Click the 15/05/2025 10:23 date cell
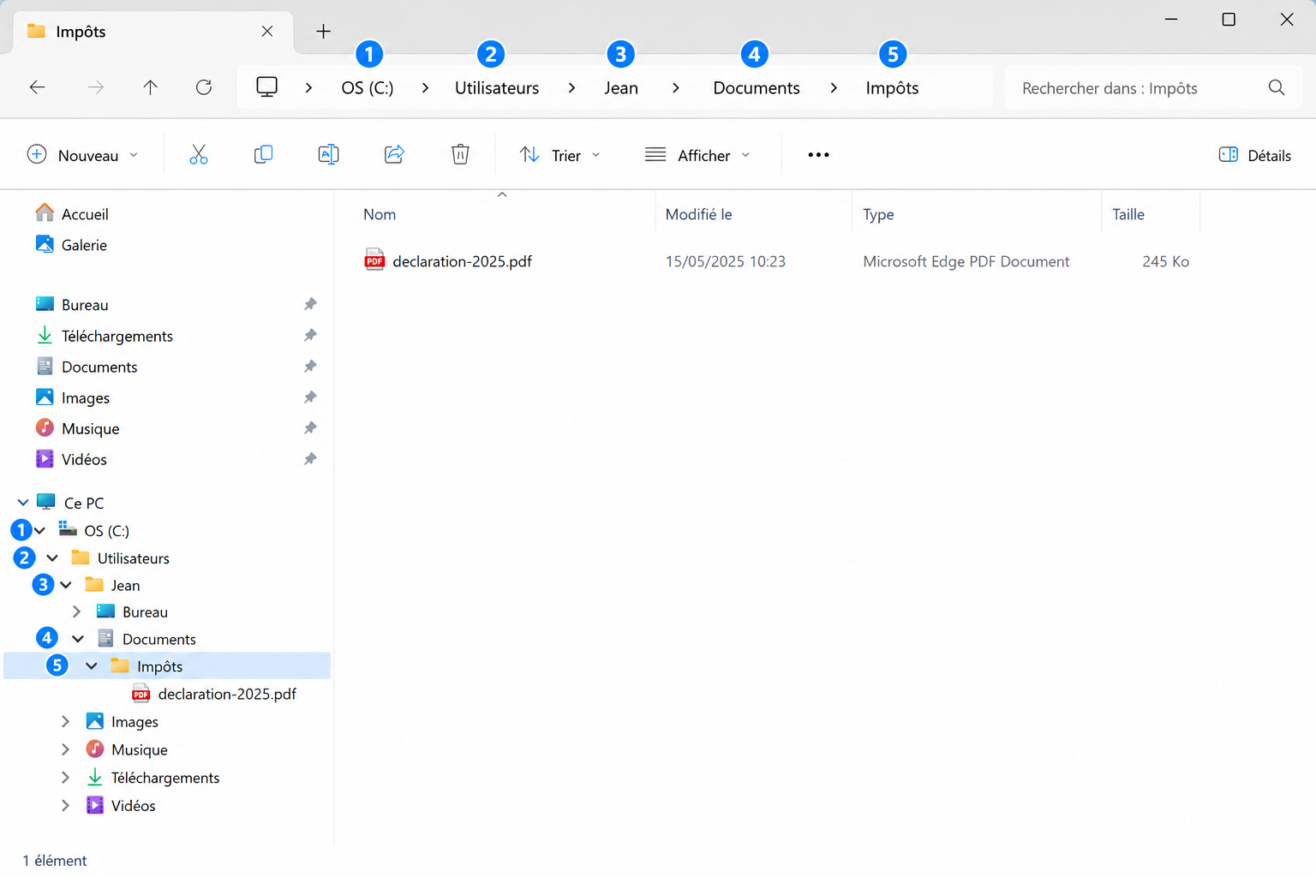Screen dimensions: 1316x877 [726, 261]
